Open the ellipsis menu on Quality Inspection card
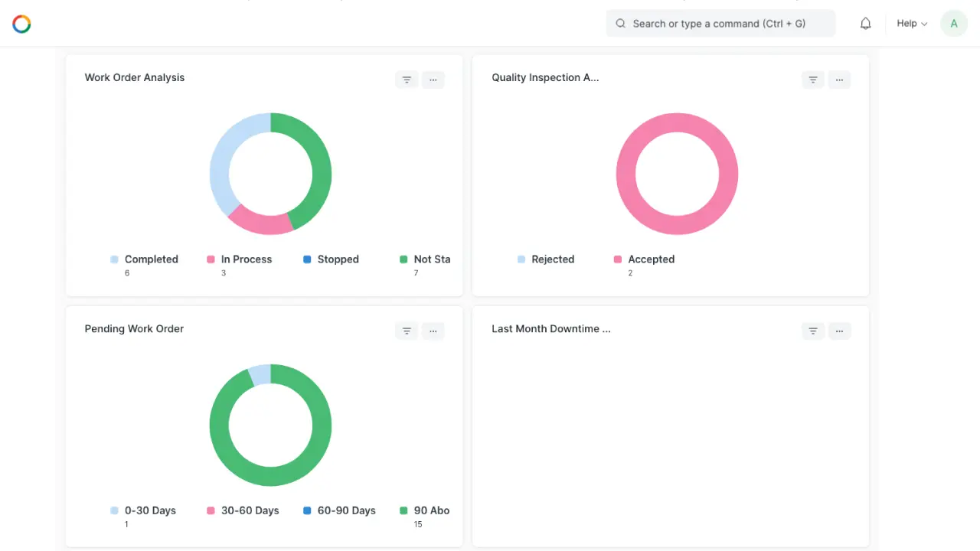The width and height of the screenshot is (980, 551). click(839, 80)
